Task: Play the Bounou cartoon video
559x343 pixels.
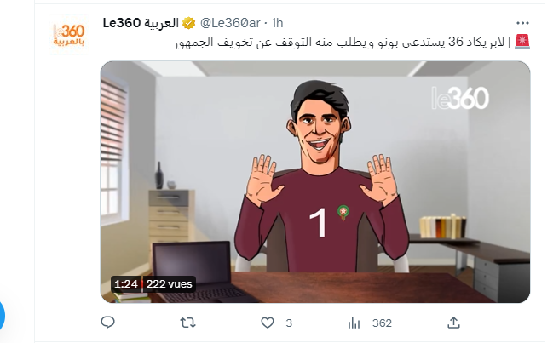Action: (x=315, y=182)
